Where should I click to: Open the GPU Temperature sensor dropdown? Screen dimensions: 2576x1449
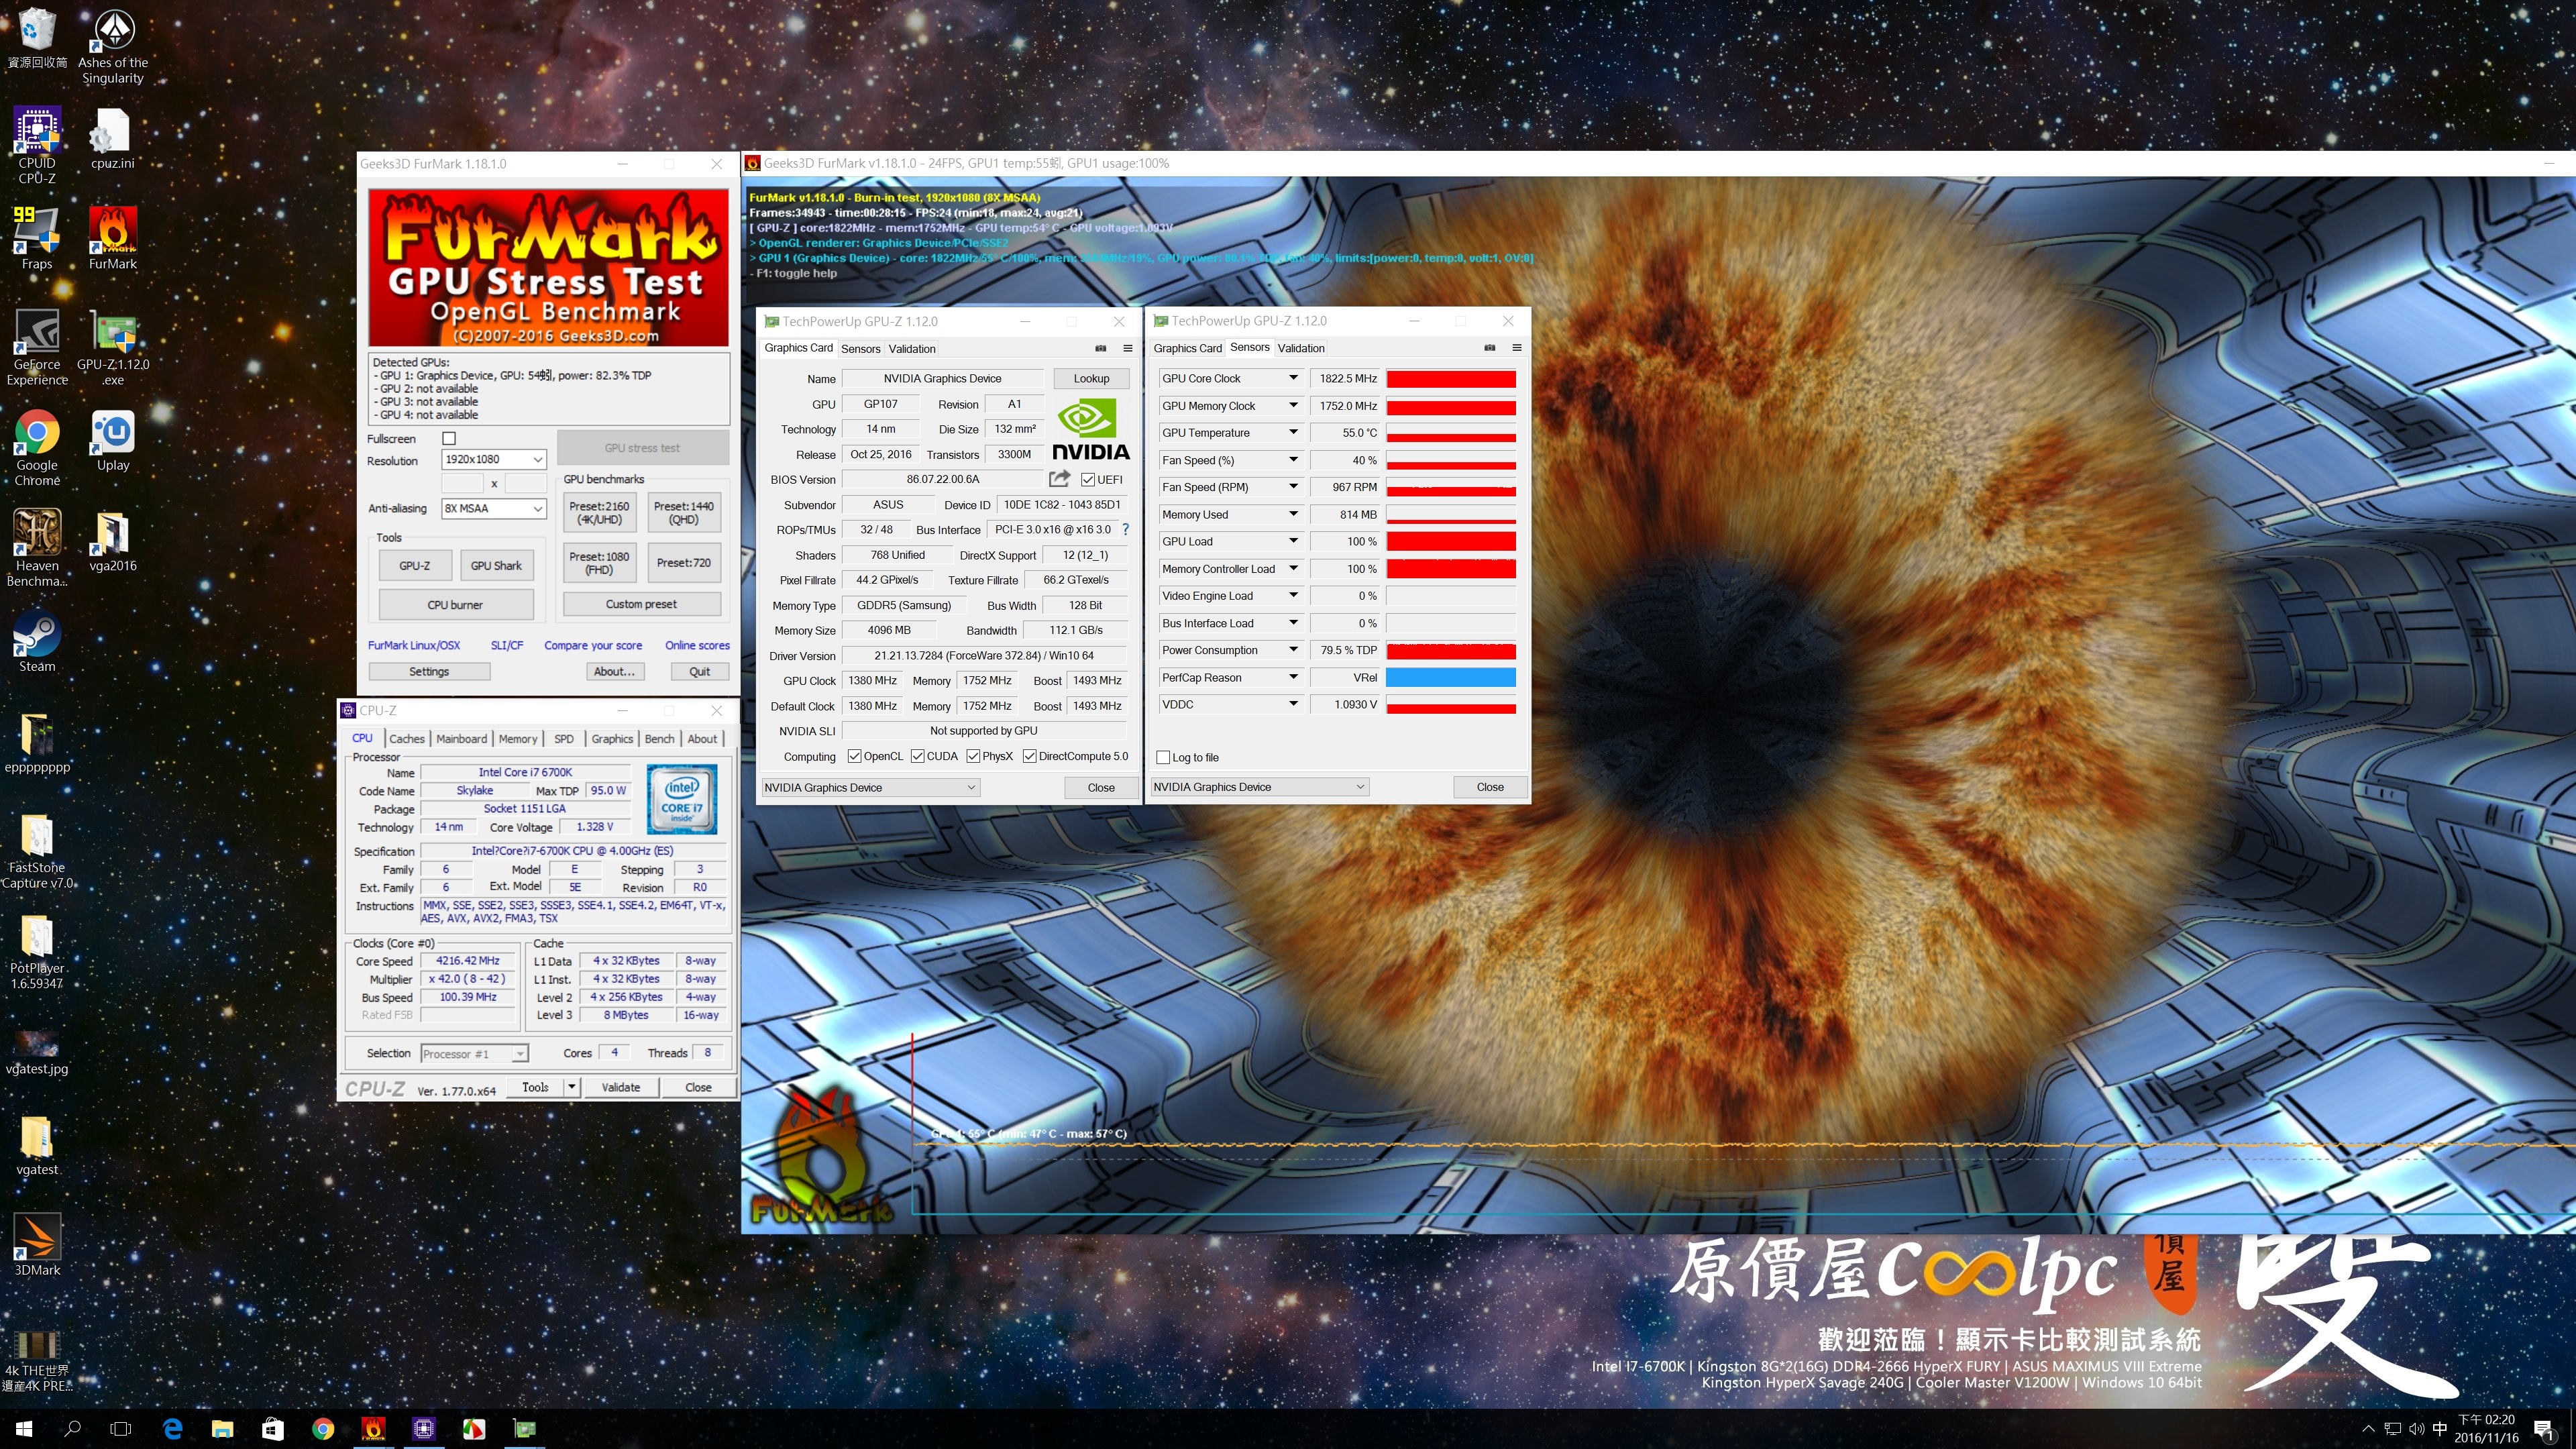1293,432
